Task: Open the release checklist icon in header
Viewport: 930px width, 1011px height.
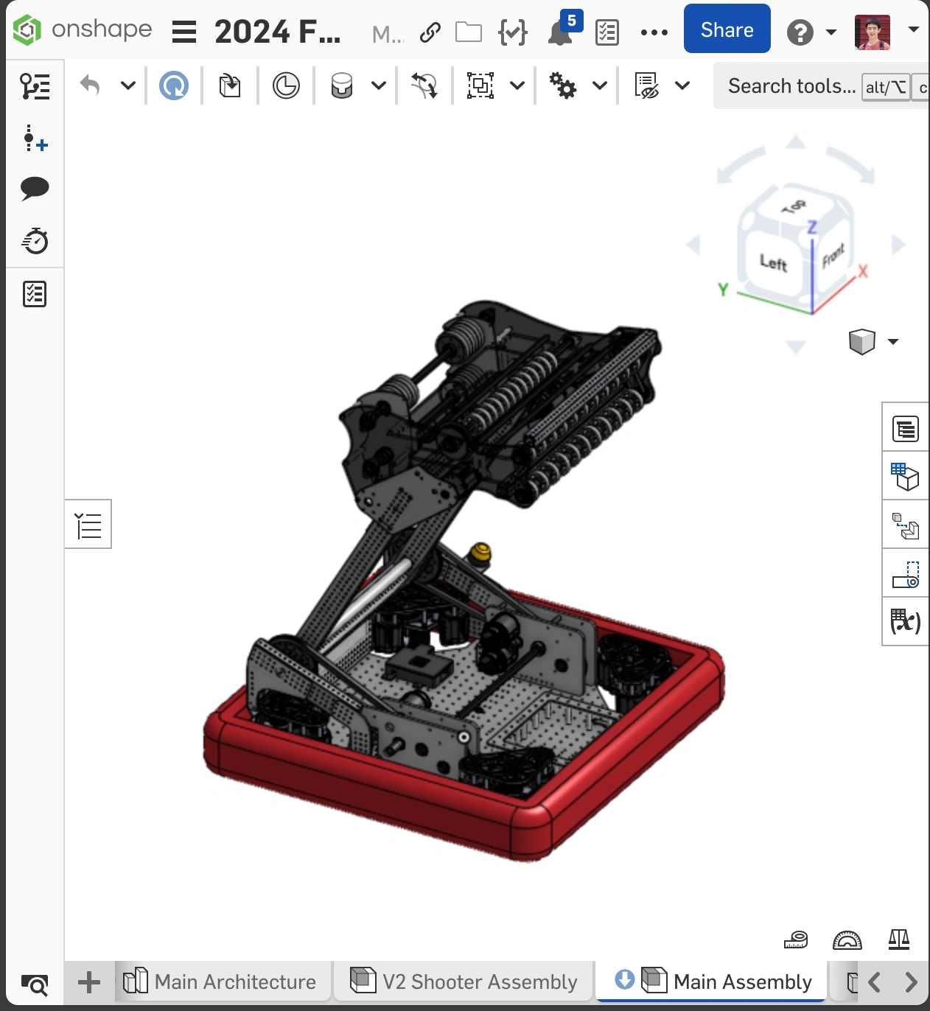Action: pos(607,32)
